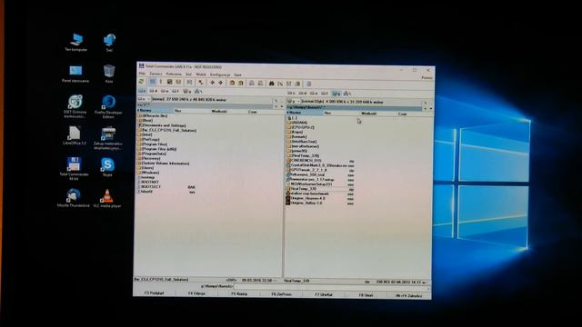Open the Pomoc menu

[426, 78]
